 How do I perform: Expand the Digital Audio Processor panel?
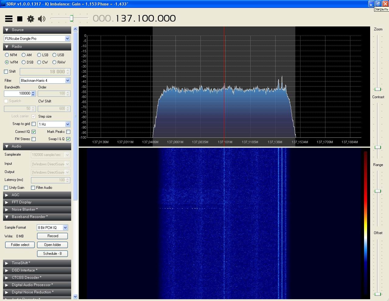point(37,285)
